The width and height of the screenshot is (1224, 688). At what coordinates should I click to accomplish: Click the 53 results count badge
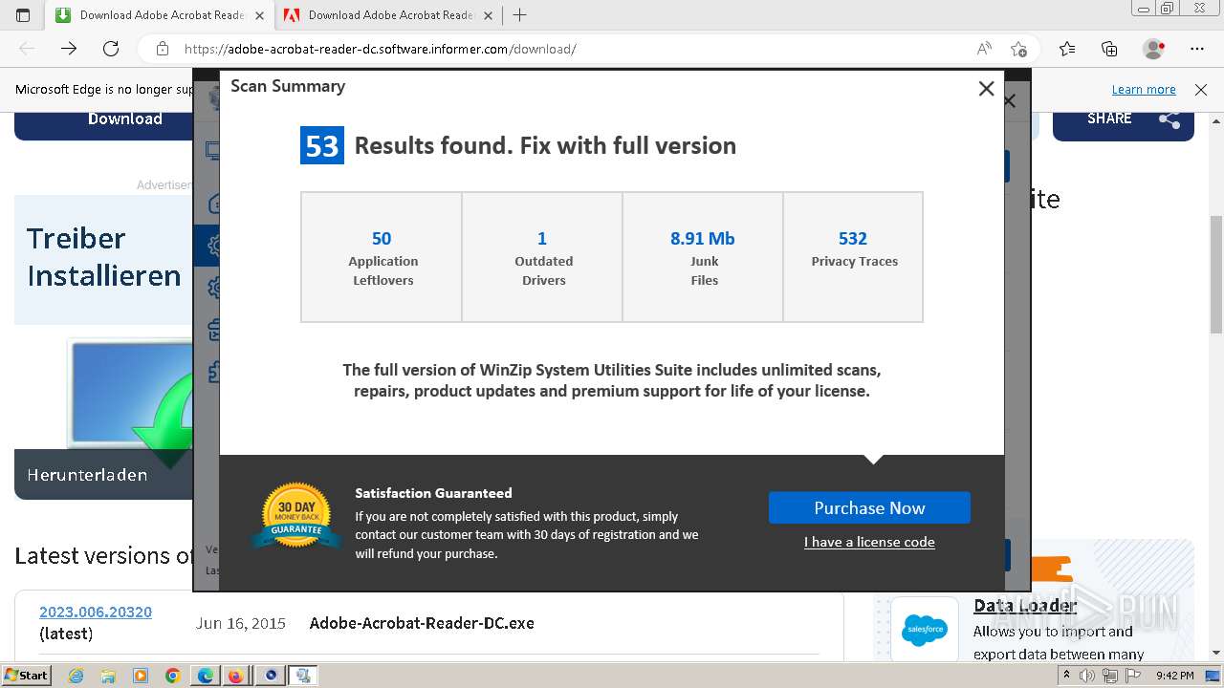coord(322,145)
